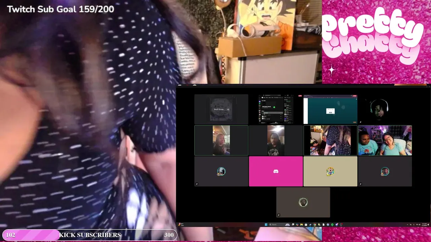Click the muted mic icon on the third row's last tile
The image size is (431, 242).
pos(360,184)
